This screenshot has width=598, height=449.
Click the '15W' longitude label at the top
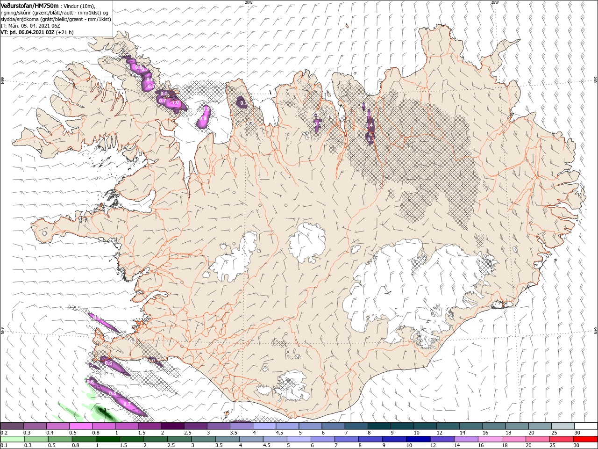coord(495,2)
